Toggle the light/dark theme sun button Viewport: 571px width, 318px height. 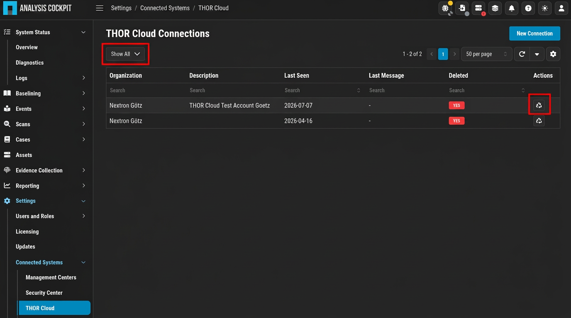(x=545, y=8)
